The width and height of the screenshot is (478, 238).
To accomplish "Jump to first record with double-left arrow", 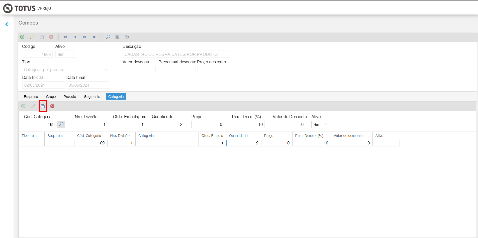I will pos(65,37).
